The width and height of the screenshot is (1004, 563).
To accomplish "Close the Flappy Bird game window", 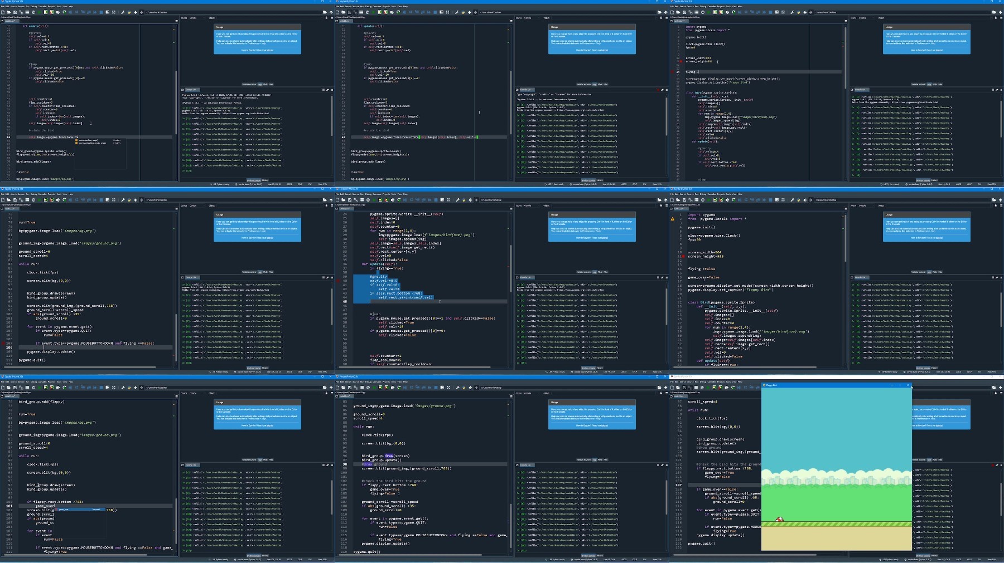I will (908, 385).
